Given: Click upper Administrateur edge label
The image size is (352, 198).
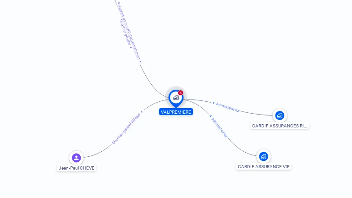Looking at the screenshot, I should [x=228, y=107].
